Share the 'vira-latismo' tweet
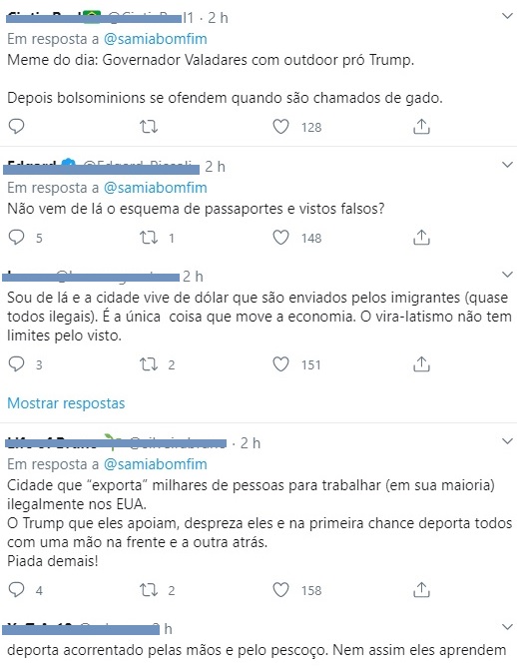Screen dimensions: 517x670 pyautogui.click(x=421, y=364)
